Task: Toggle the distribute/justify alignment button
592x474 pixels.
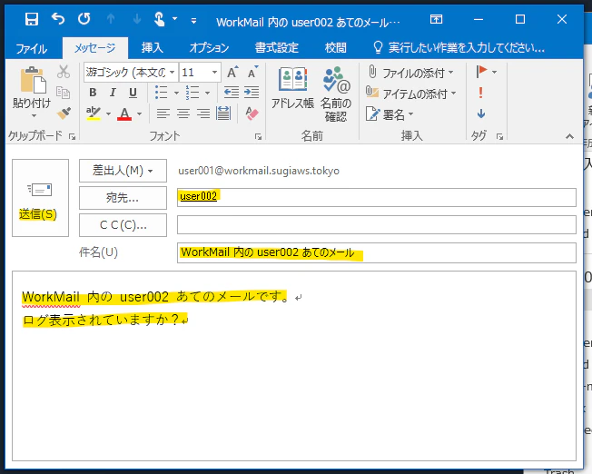Action: click(x=223, y=113)
